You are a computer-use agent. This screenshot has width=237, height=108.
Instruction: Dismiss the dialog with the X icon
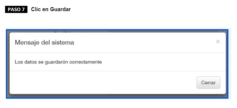coord(218,42)
